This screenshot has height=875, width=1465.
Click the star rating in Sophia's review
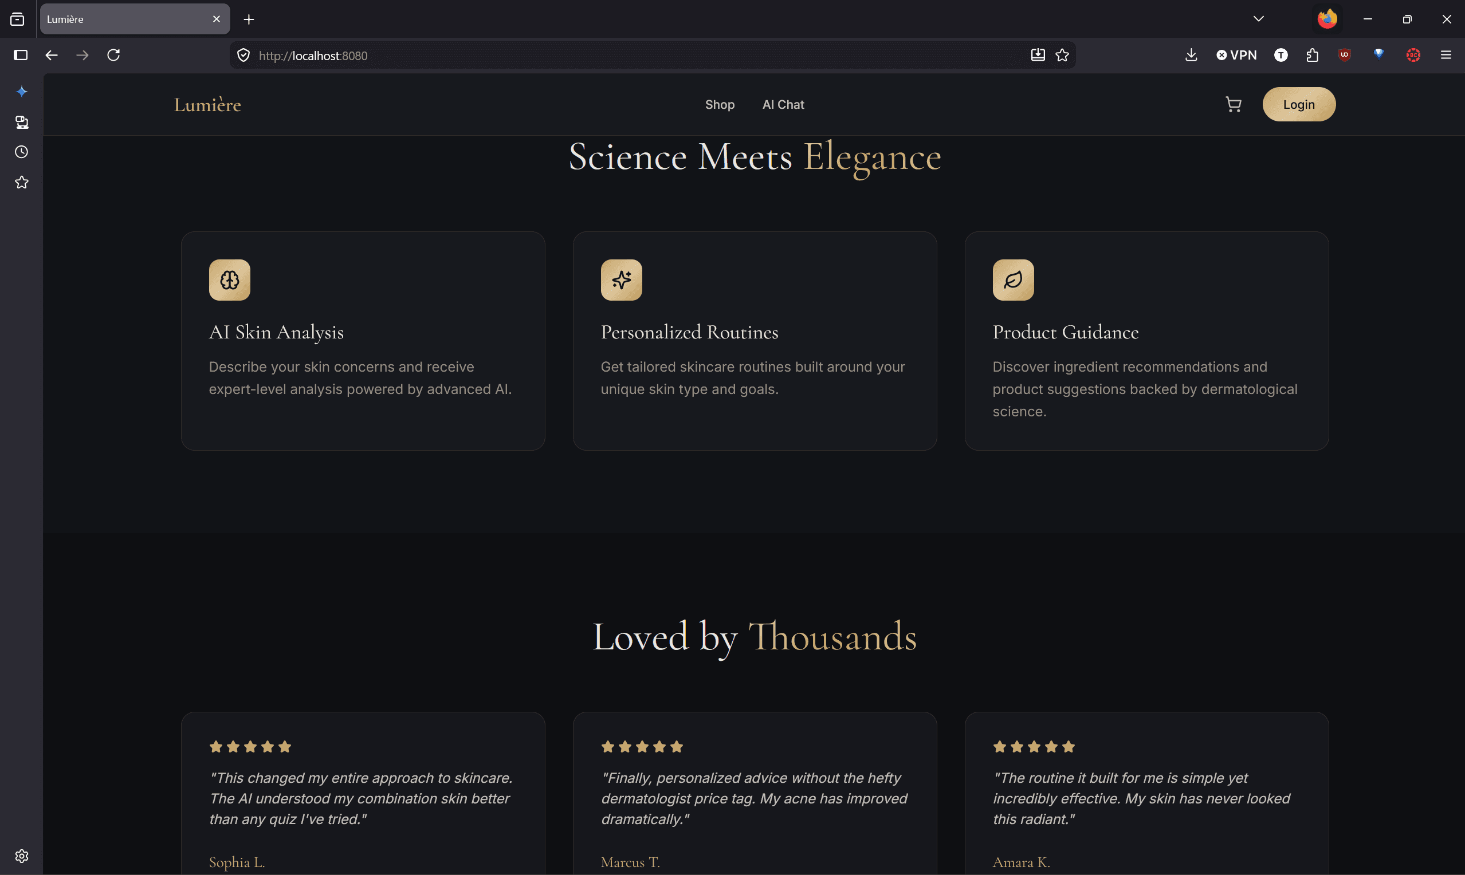(250, 747)
